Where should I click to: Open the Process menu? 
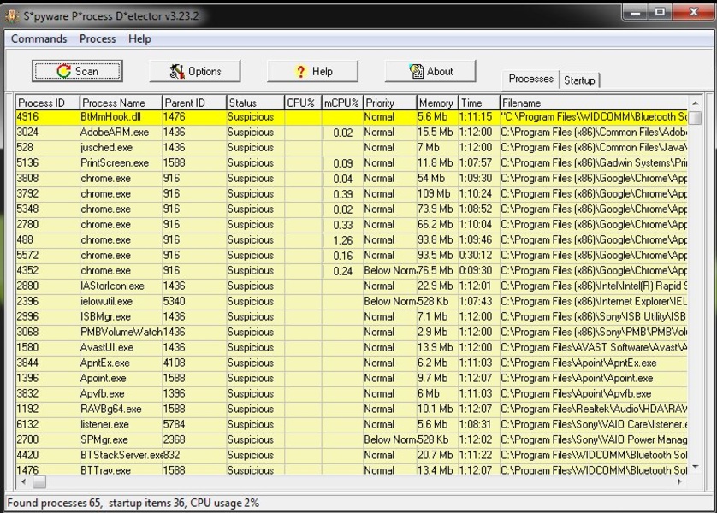pos(98,38)
